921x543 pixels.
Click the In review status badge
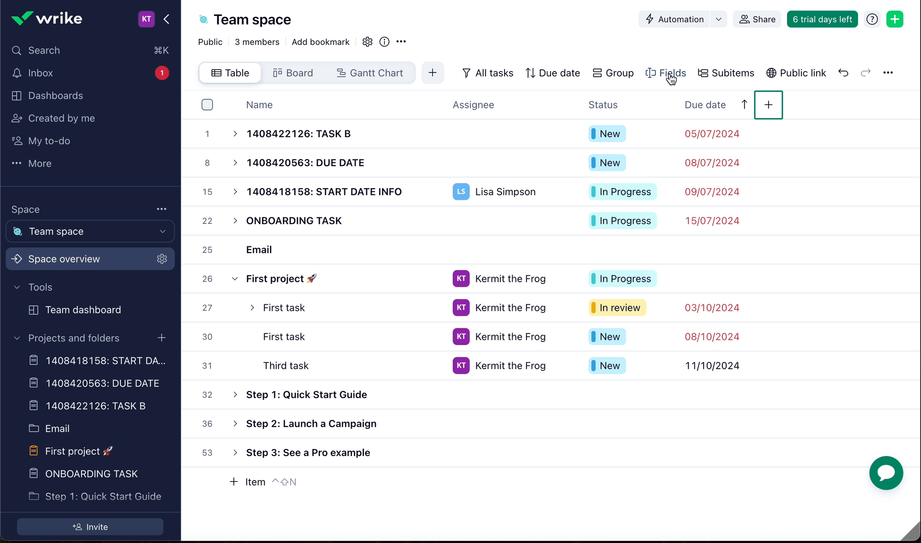617,308
